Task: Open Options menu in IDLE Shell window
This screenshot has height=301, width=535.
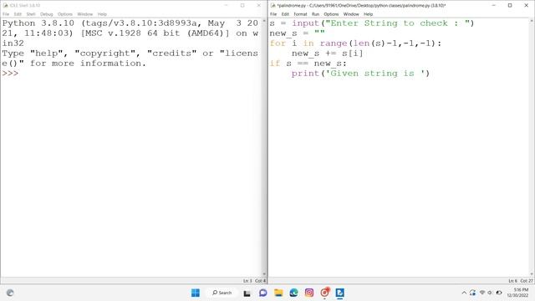Action: click(x=65, y=14)
